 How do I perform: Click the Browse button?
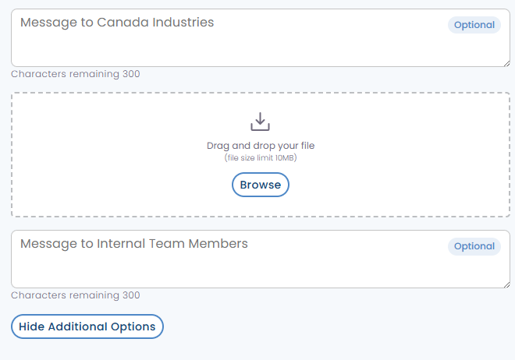point(261,185)
